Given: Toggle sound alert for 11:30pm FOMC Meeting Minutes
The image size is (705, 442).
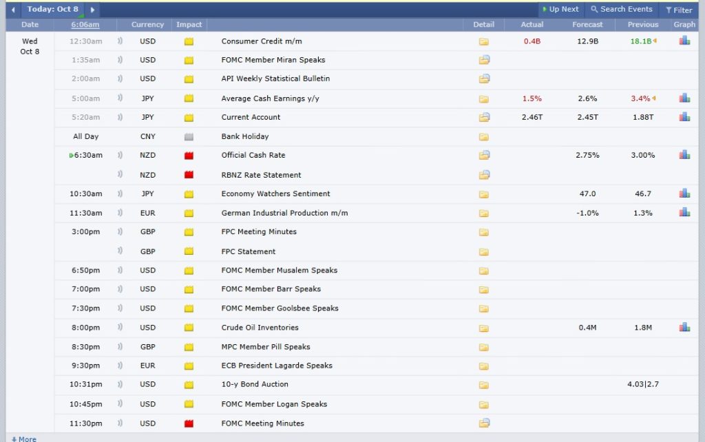Looking at the screenshot, I should pyautogui.click(x=120, y=423).
